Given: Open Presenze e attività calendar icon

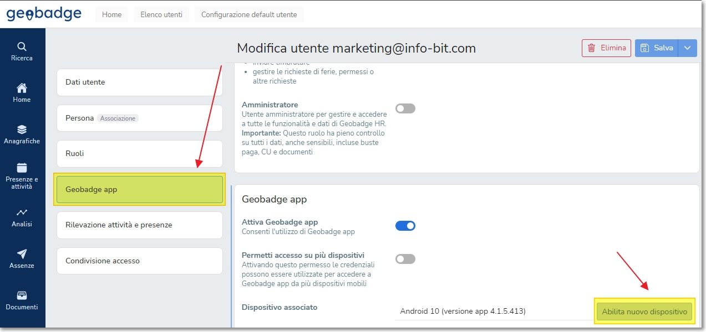Looking at the screenshot, I should coord(22,168).
